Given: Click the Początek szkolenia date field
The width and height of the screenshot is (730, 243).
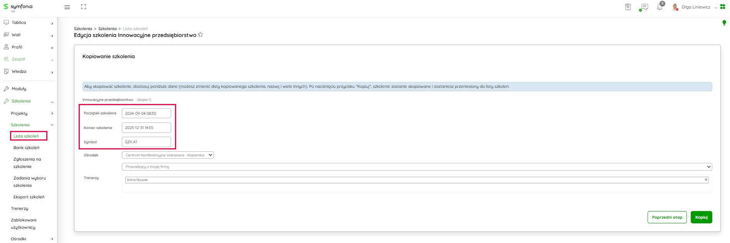Looking at the screenshot, I should tap(146, 114).
